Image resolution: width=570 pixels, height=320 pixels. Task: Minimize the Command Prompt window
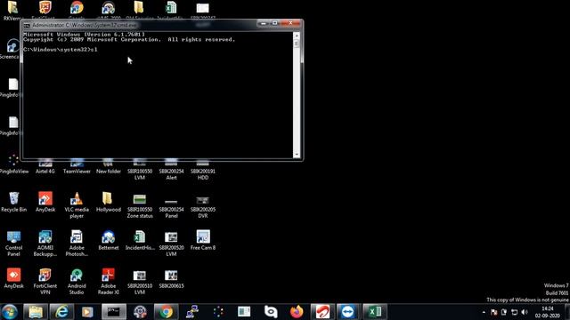pos(264,23)
